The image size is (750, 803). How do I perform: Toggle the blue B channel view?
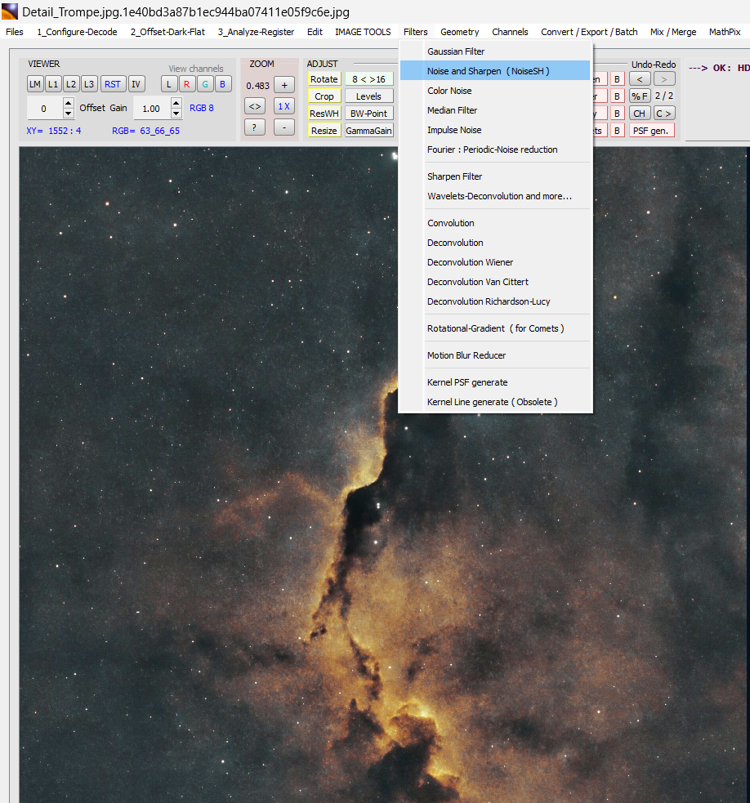(x=223, y=84)
